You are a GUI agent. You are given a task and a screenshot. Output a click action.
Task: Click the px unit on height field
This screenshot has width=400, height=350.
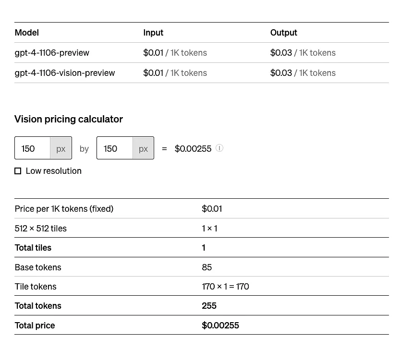tap(143, 148)
